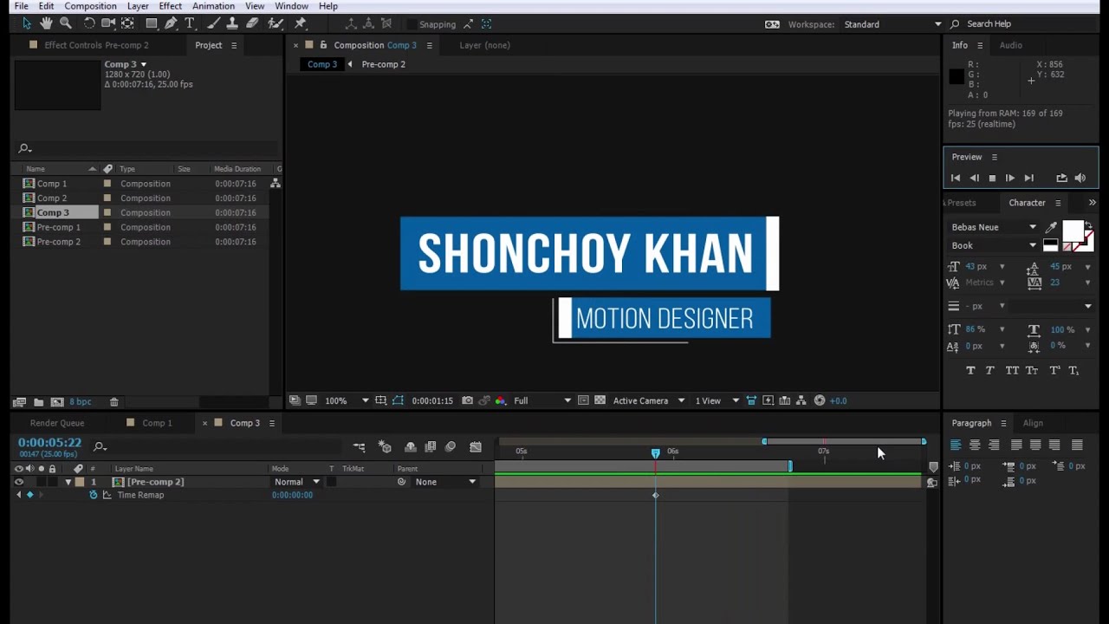Open the Bebas Neue font dropdown

pos(994,227)
